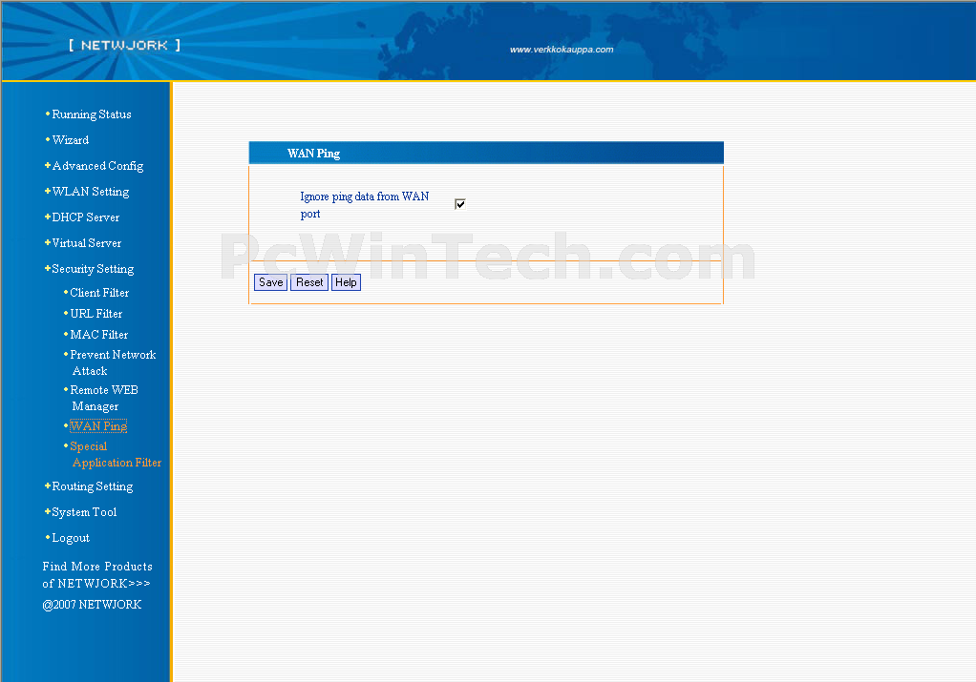Open the Running Status page

[x=92, y=114]
